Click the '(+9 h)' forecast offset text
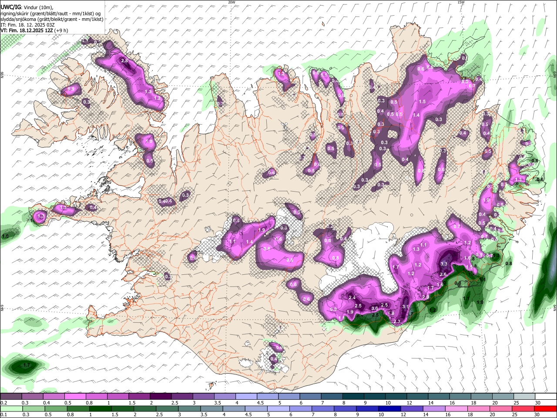 coord(61,30)
